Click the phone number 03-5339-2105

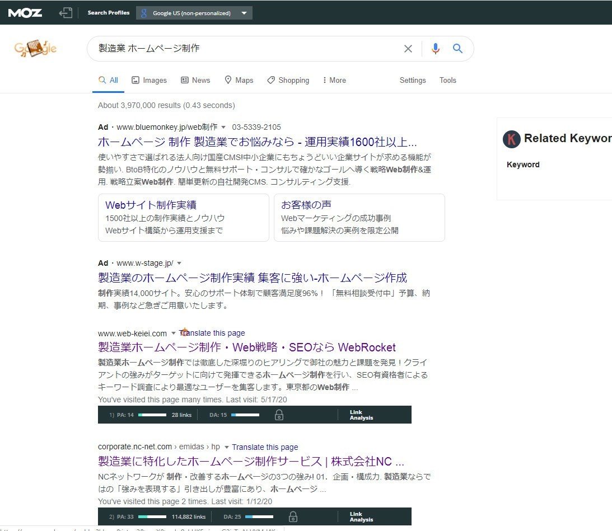click(x=256, y=127)
